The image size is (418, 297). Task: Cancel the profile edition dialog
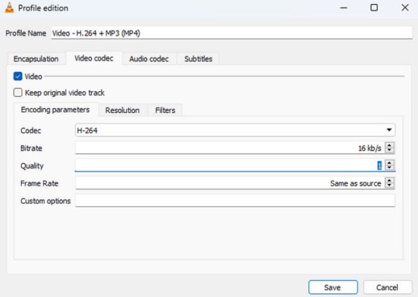(x=388, y=287)
